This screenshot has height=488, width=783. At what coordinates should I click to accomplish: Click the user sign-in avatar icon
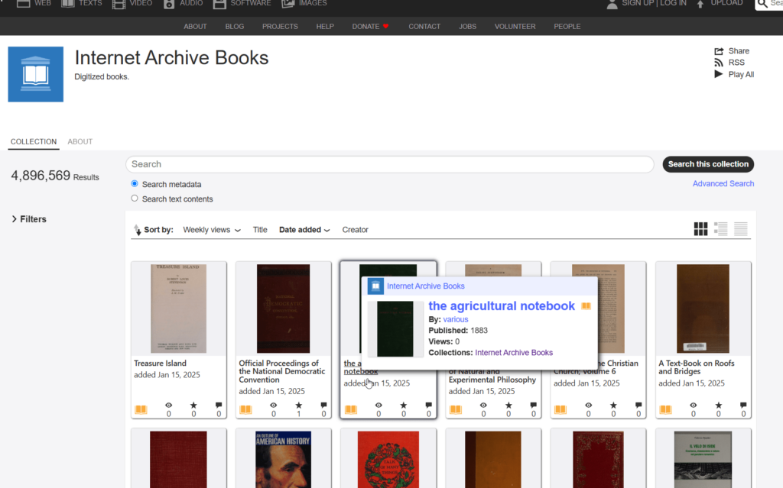tap(612, 4)
